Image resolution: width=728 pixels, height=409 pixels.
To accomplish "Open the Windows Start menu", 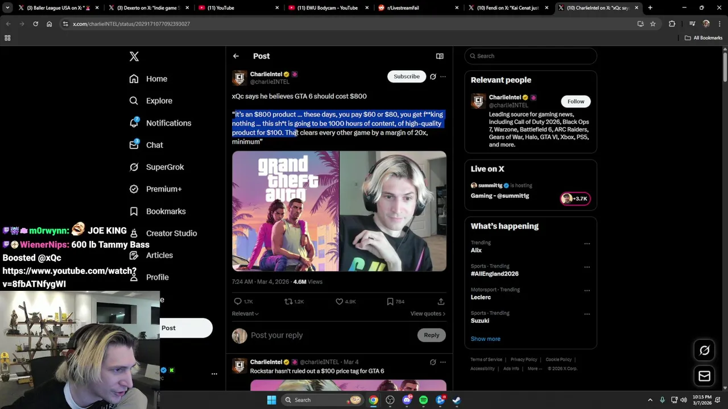I will tap(271, 400).
